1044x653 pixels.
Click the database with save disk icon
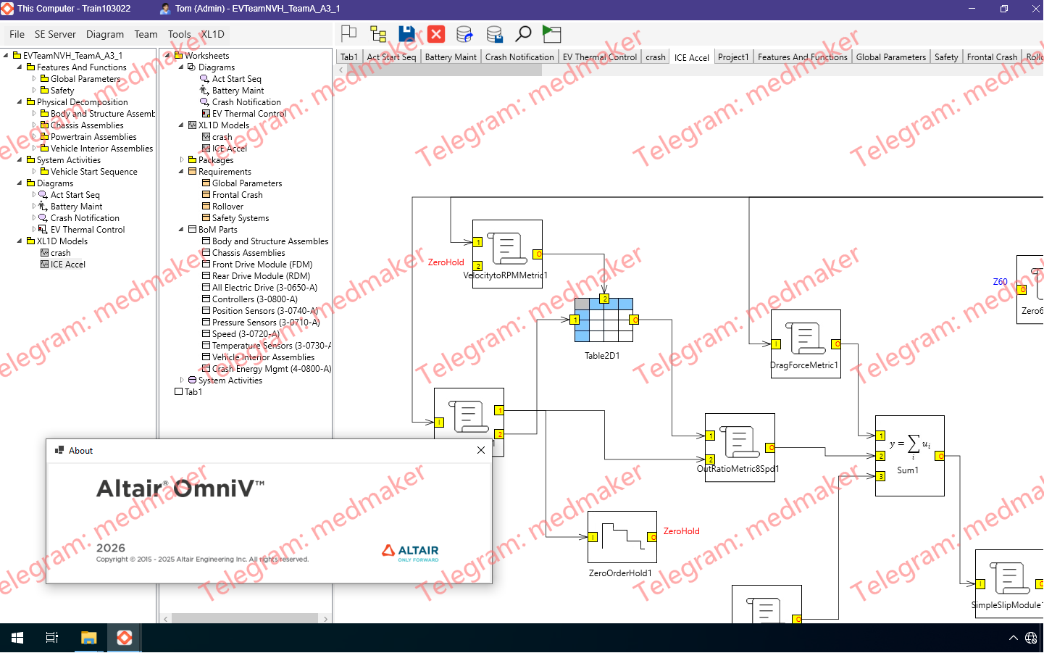point(494,34)
